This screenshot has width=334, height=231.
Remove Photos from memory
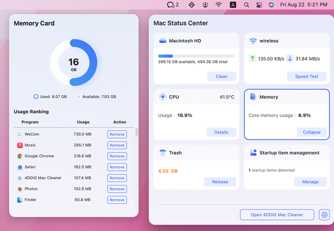pos(117,189)
